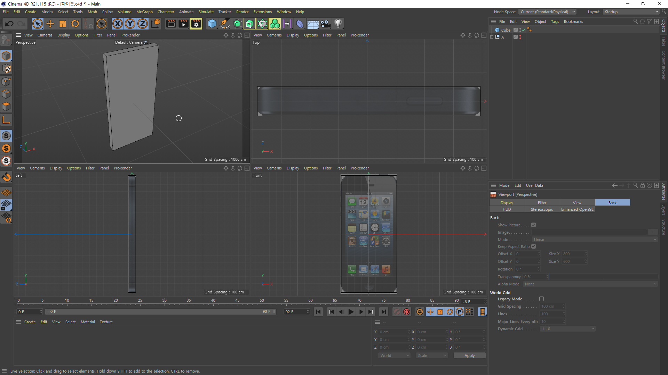The width and height of the screenshot is (668, 375).
Task: Switch to the Filter tab in Viewport attributes
Action: point(542,203)
